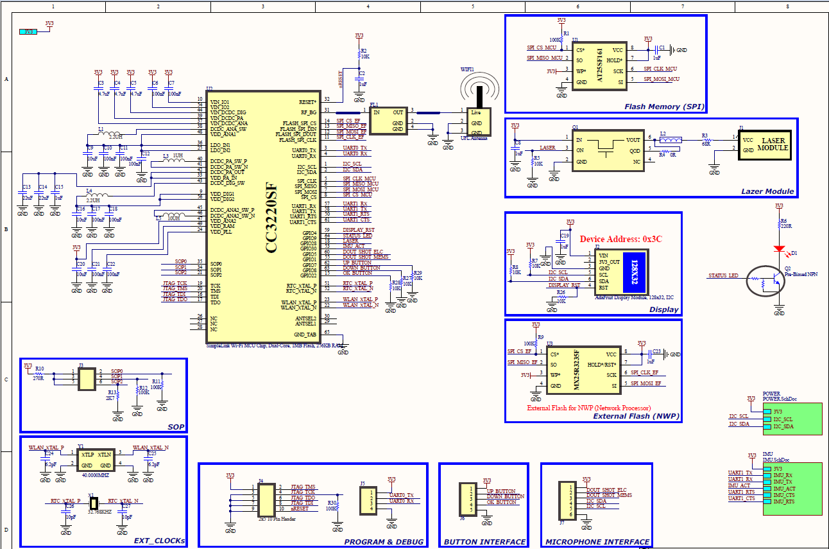Click the "PROGRAM & DEBUG" title

click(384, 542)
